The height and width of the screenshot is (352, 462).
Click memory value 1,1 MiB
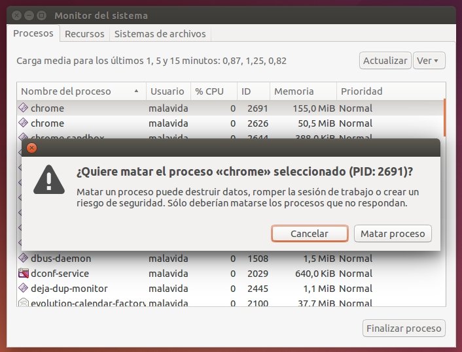[x=319, y=289]
